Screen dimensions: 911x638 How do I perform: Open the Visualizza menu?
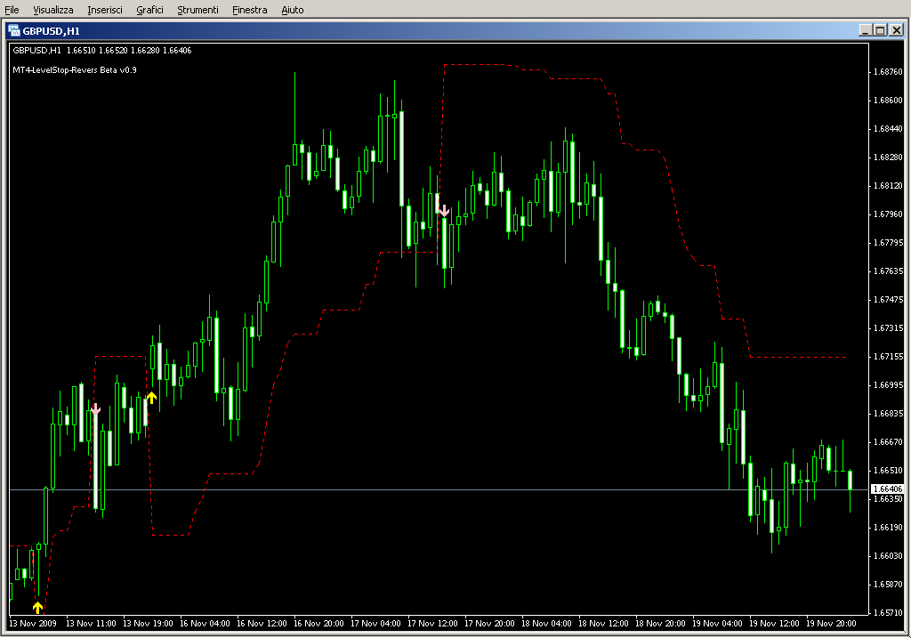[x=52, y=10]
